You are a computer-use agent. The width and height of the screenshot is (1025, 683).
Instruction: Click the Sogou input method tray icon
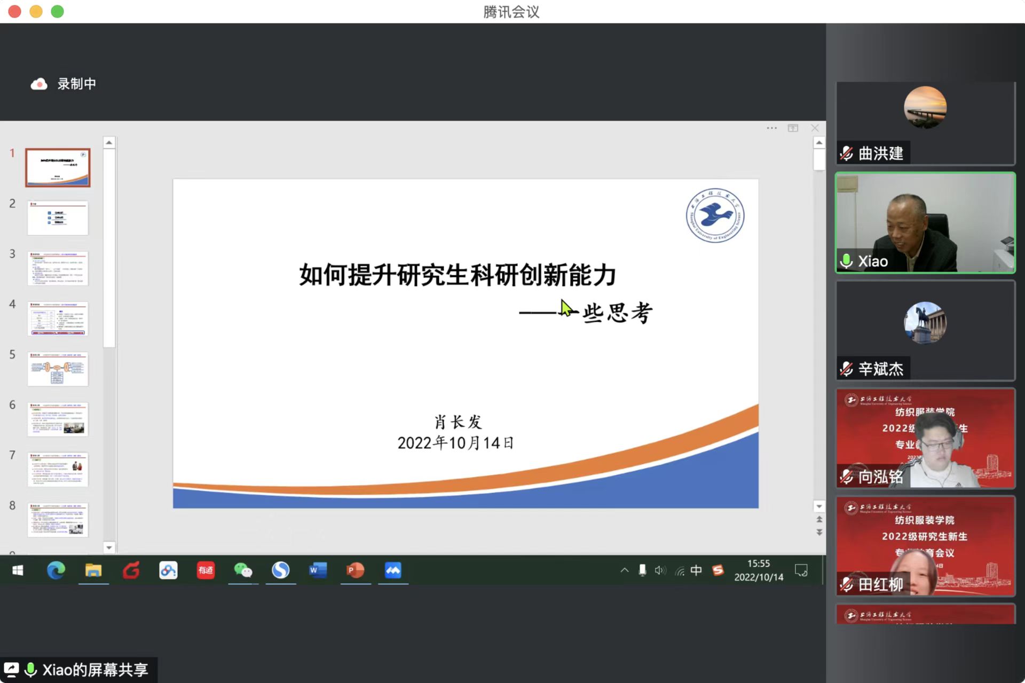(x=718, y=570)
